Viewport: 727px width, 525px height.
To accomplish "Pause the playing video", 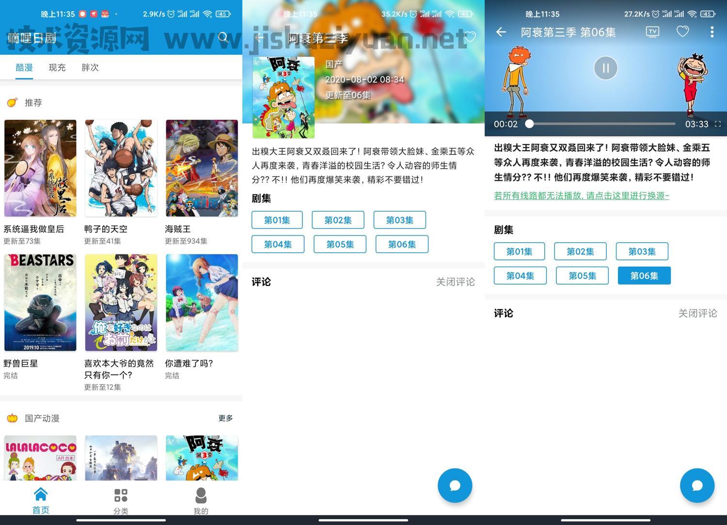I will coord(606,68).
